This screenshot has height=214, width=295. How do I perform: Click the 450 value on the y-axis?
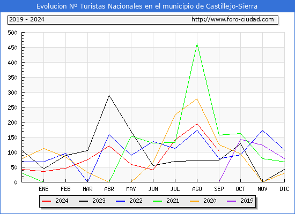12,48
